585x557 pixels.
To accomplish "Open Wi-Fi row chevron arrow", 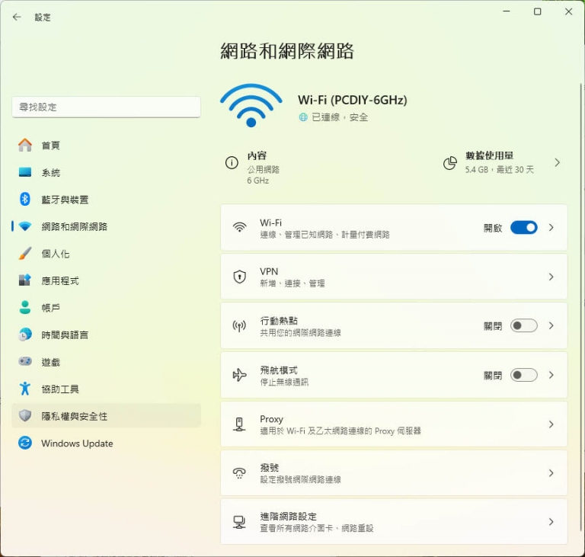I will pyautogui.click(x=551, y=227).
